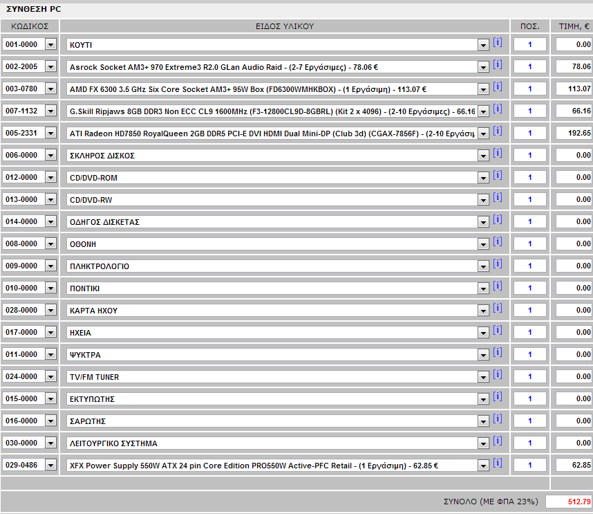Click quantity field in ΟΘΟΝΗ row
593x514 pixels.
530,244
